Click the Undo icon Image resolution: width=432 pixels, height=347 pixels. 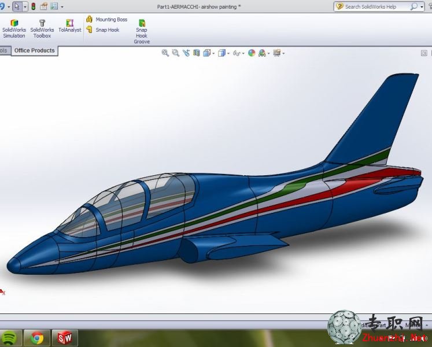tap(2, 6)
